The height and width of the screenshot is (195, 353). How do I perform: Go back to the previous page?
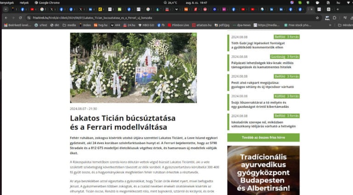(6, 18)
